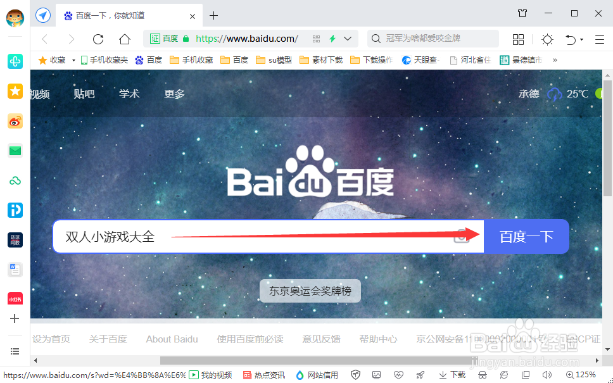Go back to the previous page
Screen dimensions: 613x383
pyautogui.click(x=44, y=39)
